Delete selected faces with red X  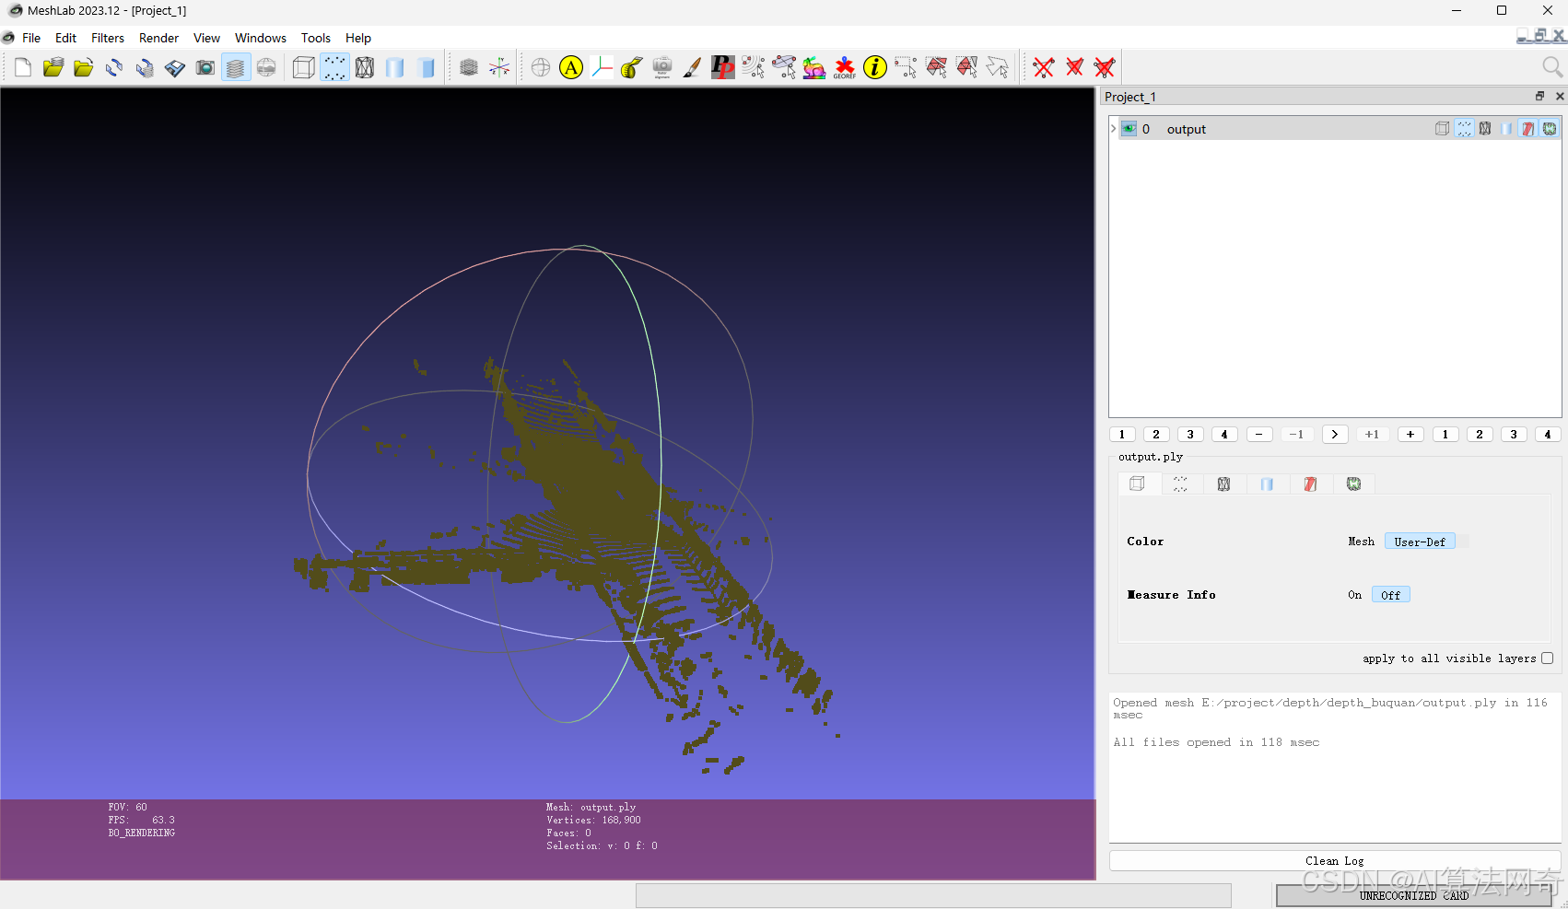coord(1074,67)
